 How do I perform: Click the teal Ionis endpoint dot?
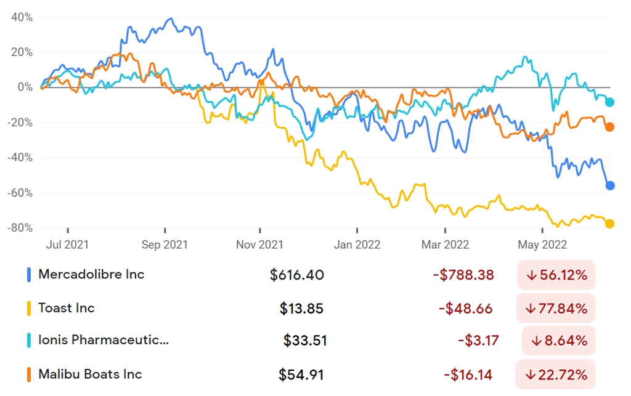609,102
